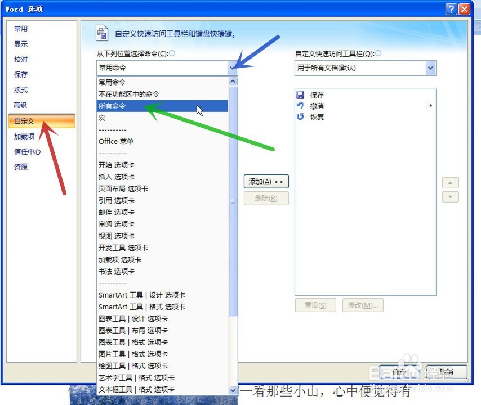
Task: Click the 重设(S) button
Action: (x=315, y=305)
